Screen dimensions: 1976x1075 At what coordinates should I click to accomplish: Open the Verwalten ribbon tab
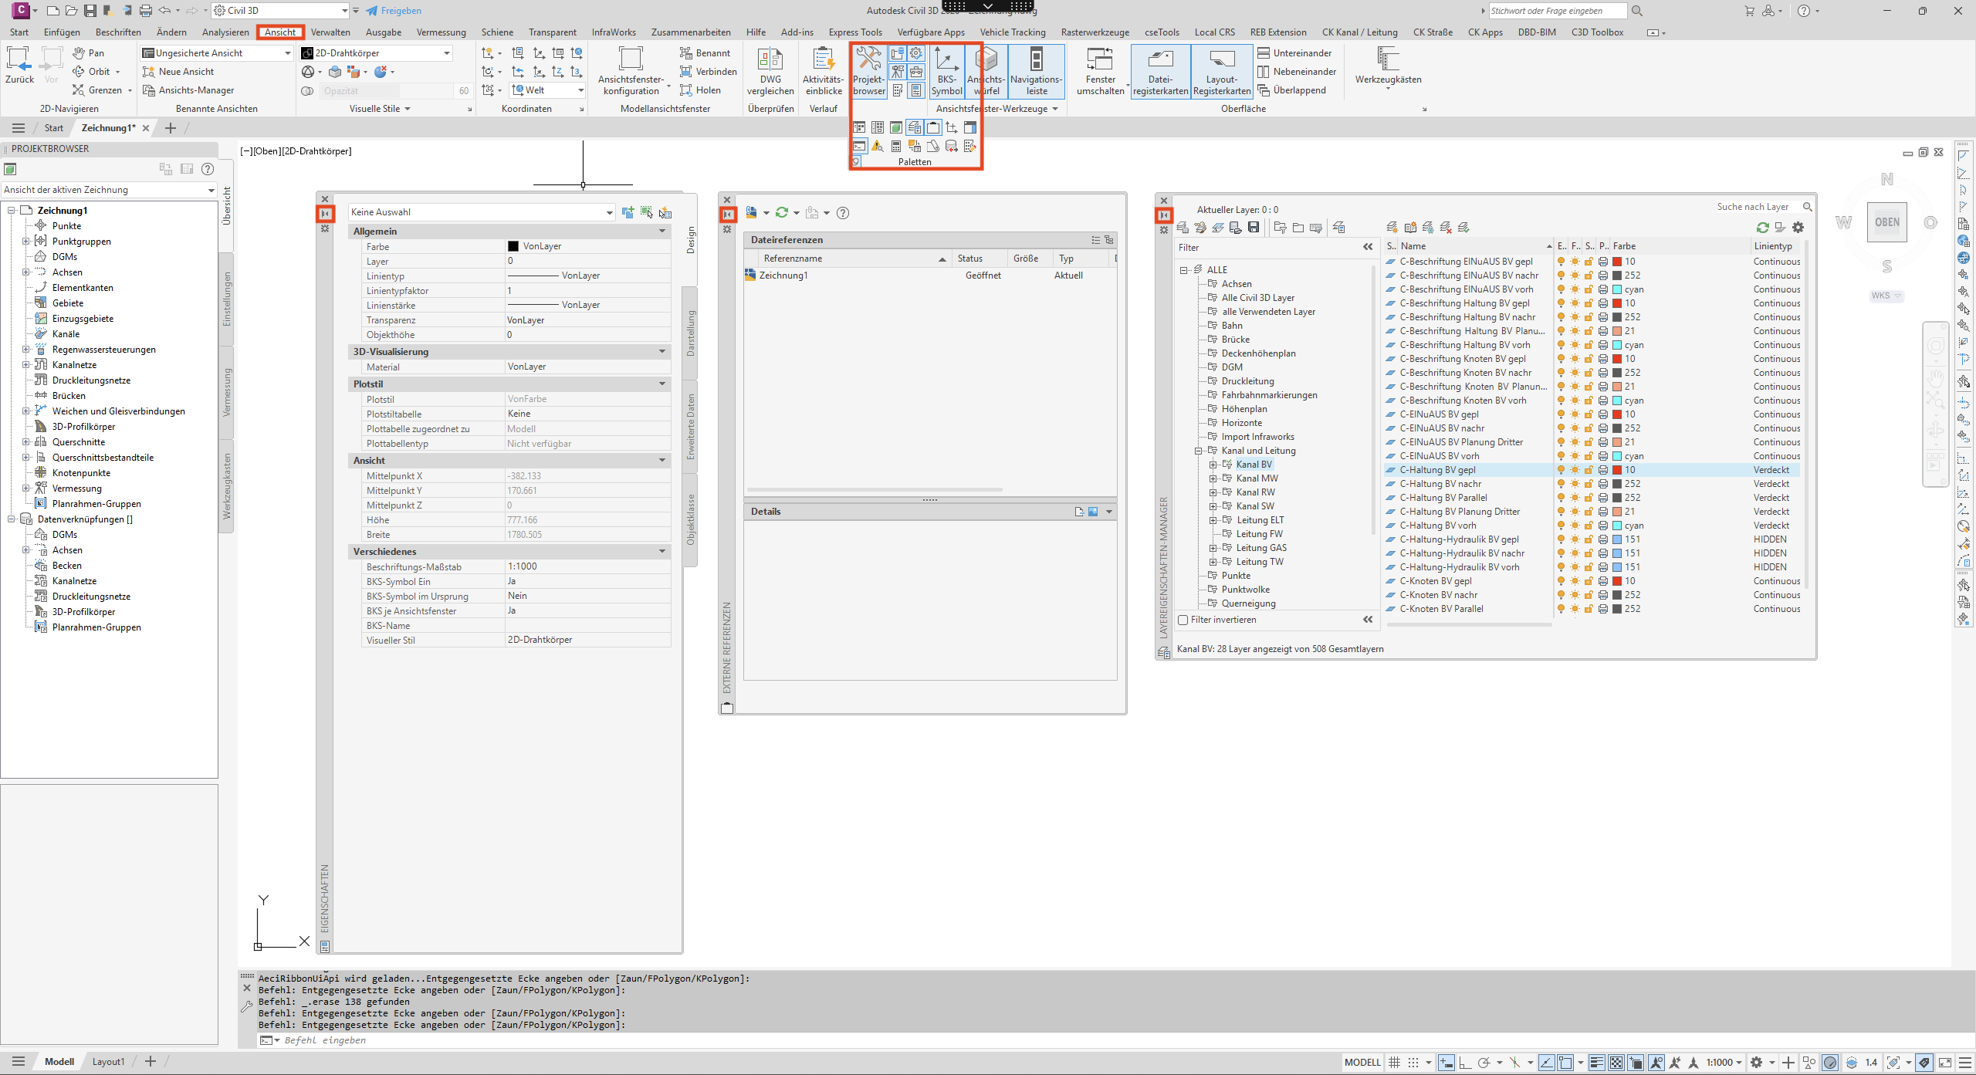coord(330,32)
